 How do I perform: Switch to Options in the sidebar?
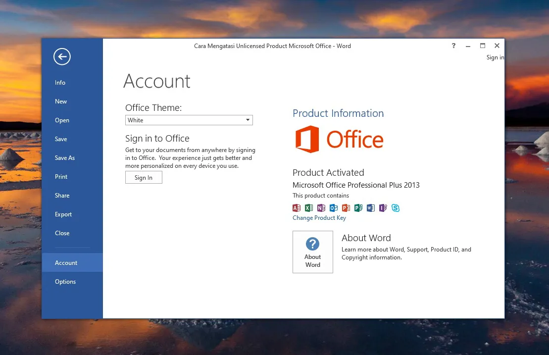(65, 281)
